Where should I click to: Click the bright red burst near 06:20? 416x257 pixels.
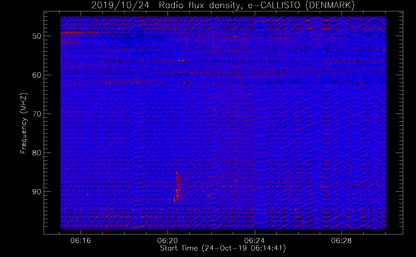177,187
